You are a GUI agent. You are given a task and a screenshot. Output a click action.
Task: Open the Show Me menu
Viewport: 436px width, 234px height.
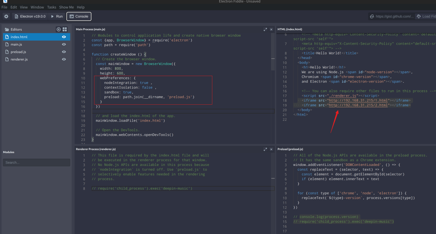point(66,7)
